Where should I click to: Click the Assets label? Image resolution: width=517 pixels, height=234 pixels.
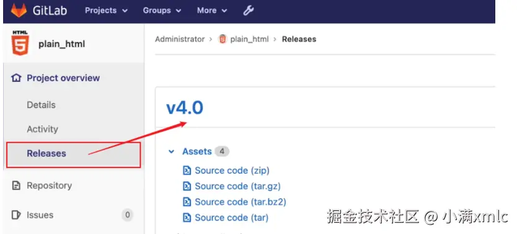click(197, 151)
